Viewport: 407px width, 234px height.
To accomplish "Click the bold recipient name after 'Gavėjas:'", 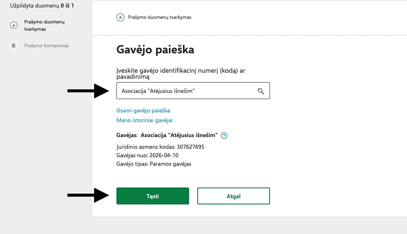I will pos(179,135).
